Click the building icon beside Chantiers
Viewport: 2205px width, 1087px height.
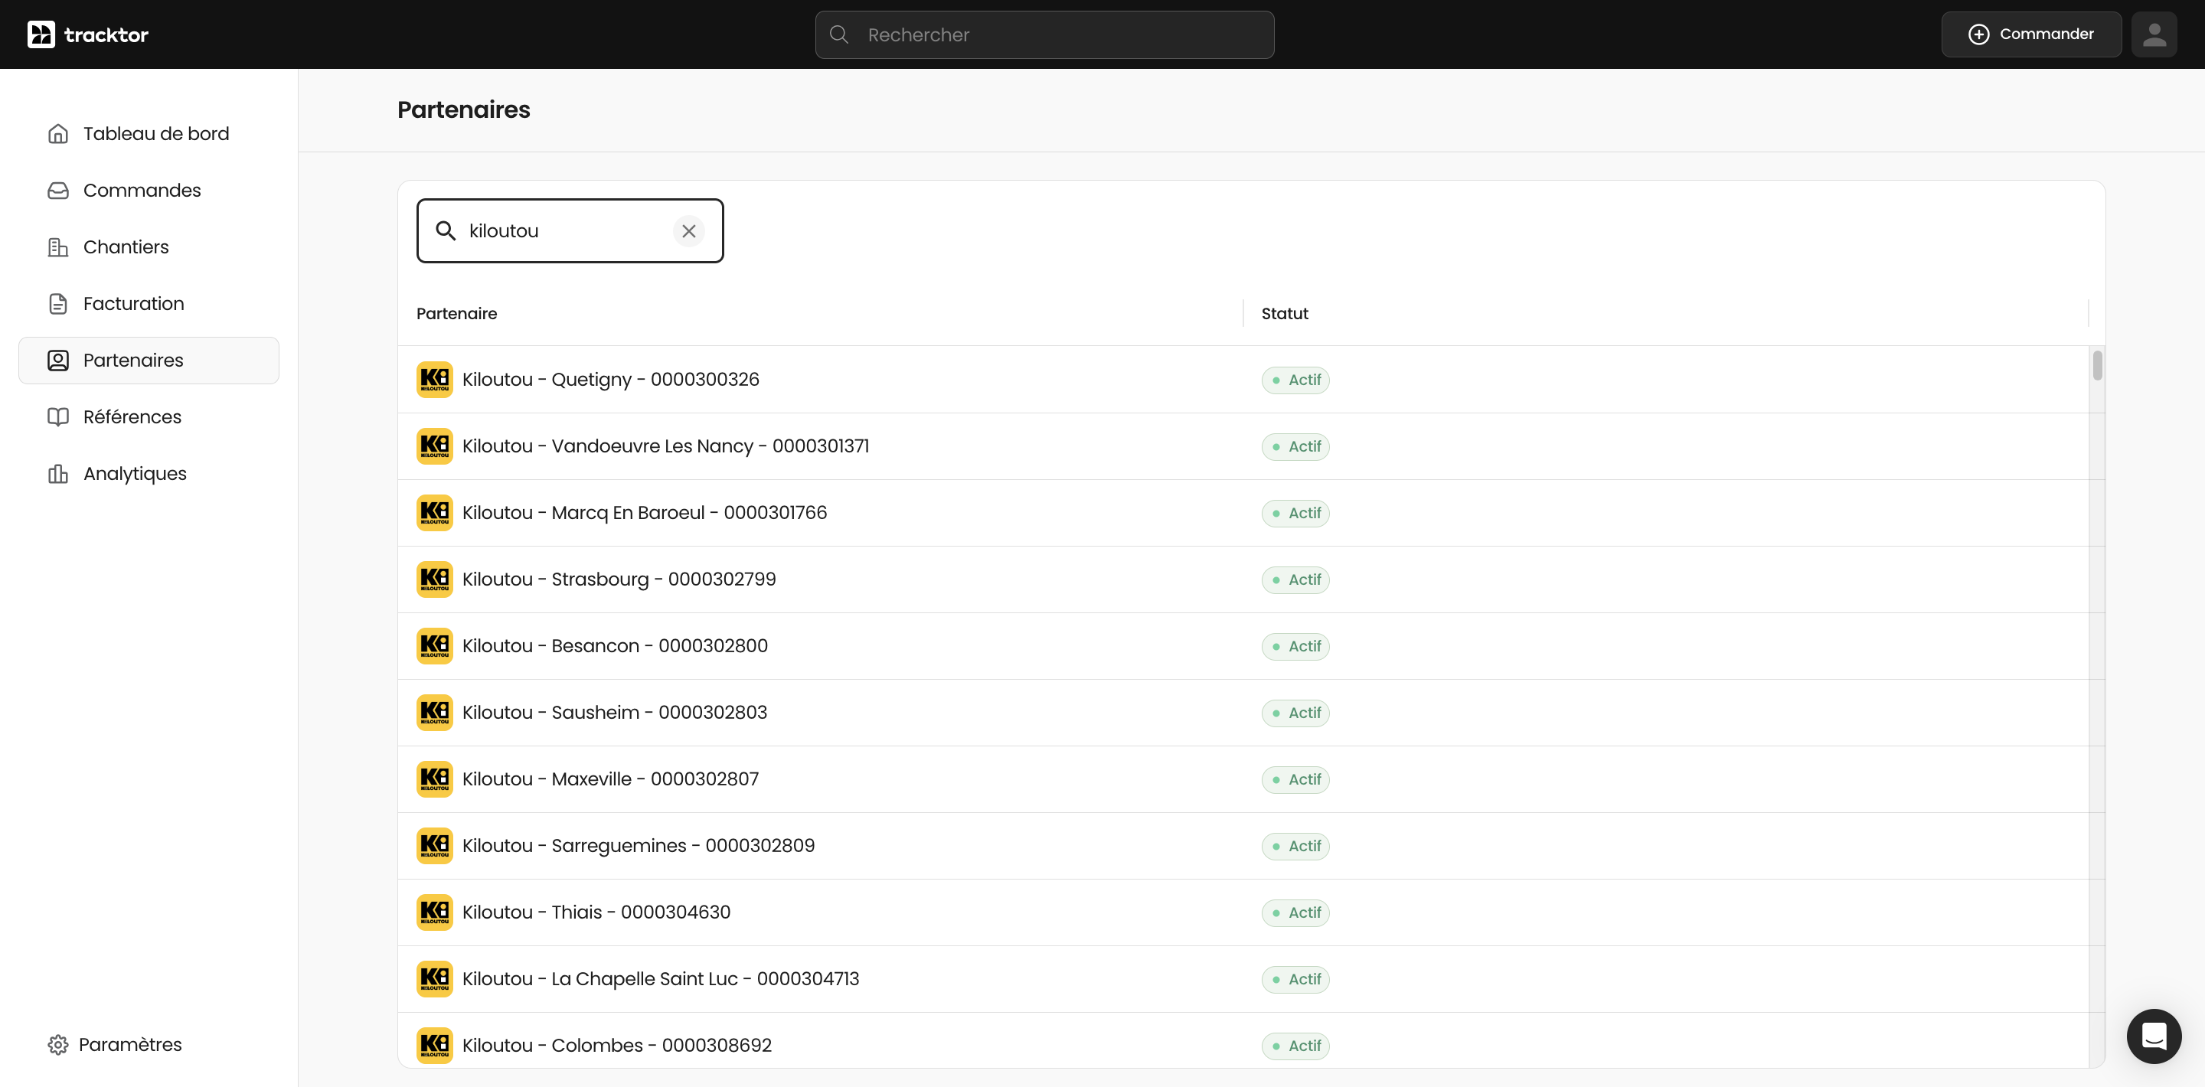(58, 247)
